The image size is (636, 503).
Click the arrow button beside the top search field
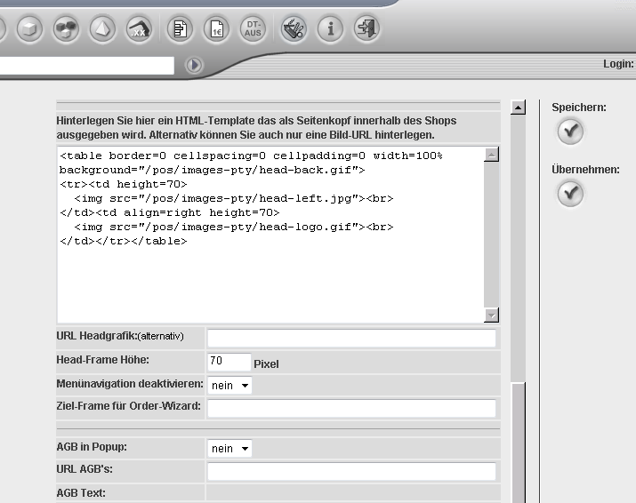[194, 65]
